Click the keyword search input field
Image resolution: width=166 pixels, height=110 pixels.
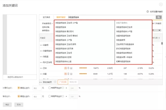pyautogui.click(x=112, y=17)
